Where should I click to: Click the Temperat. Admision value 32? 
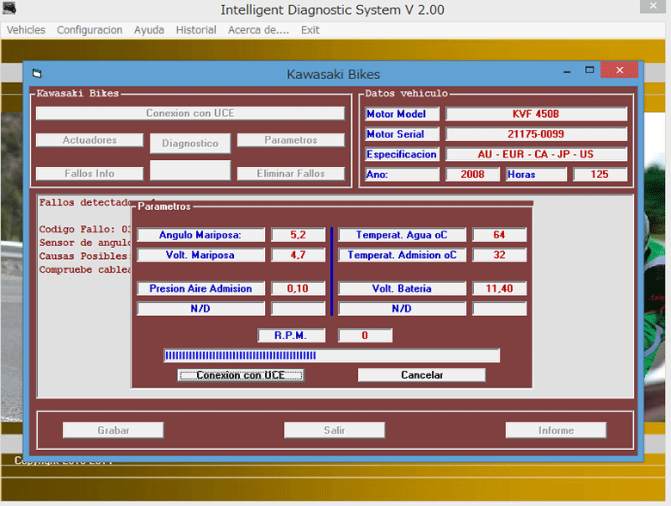(500, 255)
